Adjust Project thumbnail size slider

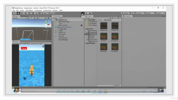(x=117, y=86)
